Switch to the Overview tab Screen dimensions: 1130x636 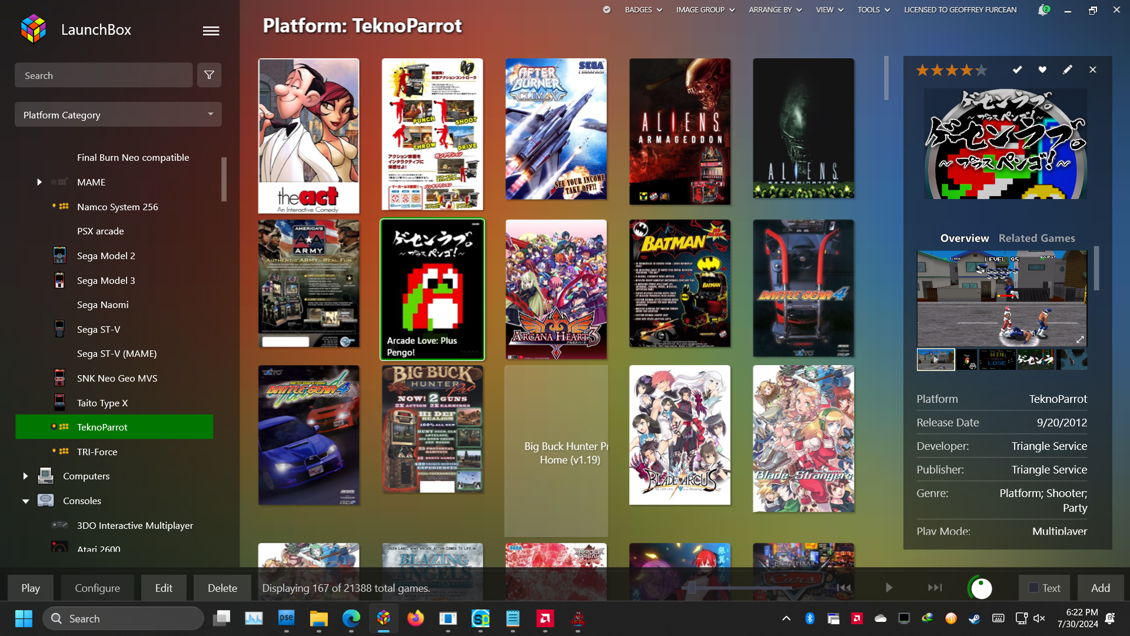click(x=964, y=238)
